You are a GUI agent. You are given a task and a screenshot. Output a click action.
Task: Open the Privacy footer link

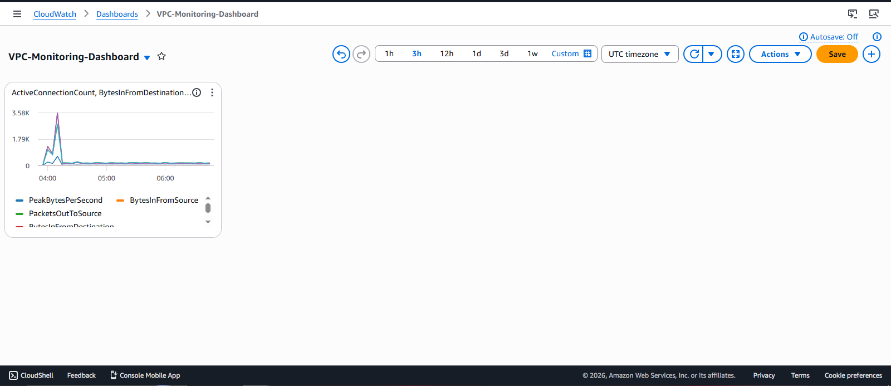(764, 375)
